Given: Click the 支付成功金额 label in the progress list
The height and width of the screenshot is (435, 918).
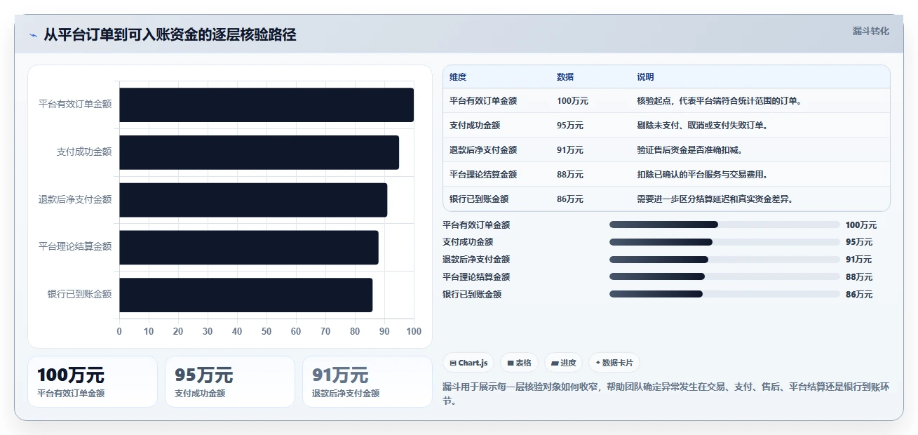Looking at the screenshot, I should [468, 242].
